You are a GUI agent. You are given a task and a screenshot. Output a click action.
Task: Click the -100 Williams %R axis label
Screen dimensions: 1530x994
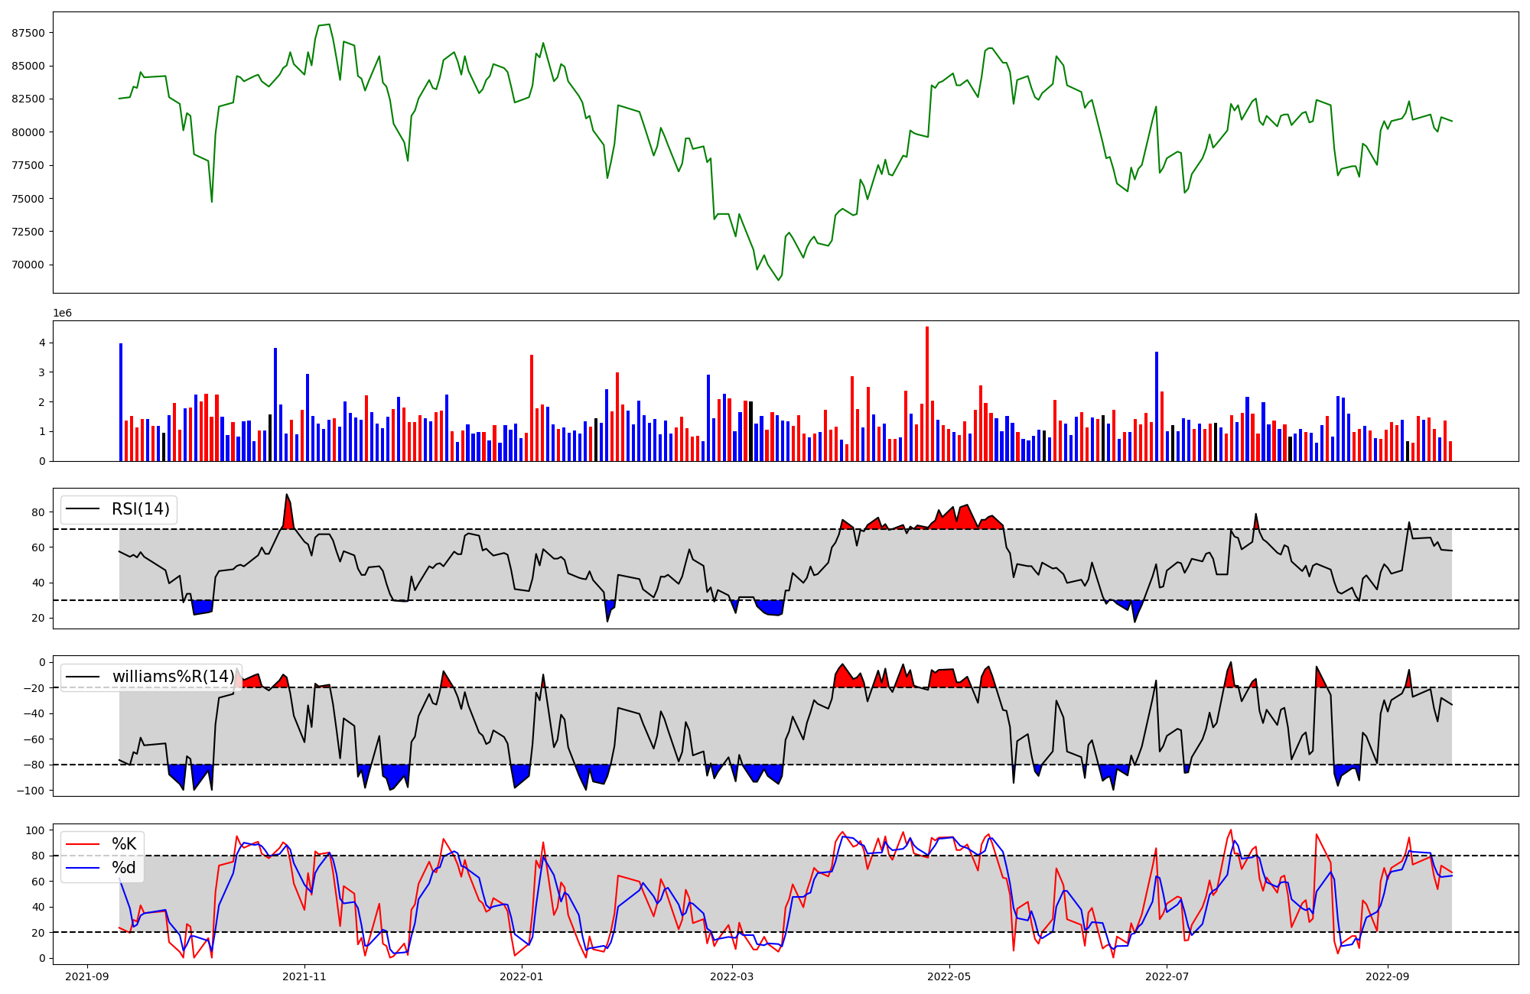point(32,791)
